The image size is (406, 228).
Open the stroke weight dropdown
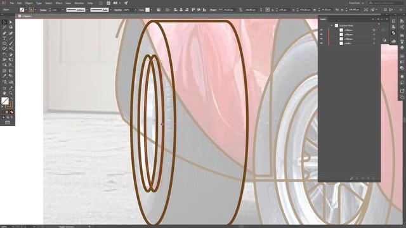tap(63, 10)
